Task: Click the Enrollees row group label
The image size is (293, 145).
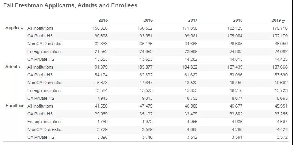Action: coord(15,106)
